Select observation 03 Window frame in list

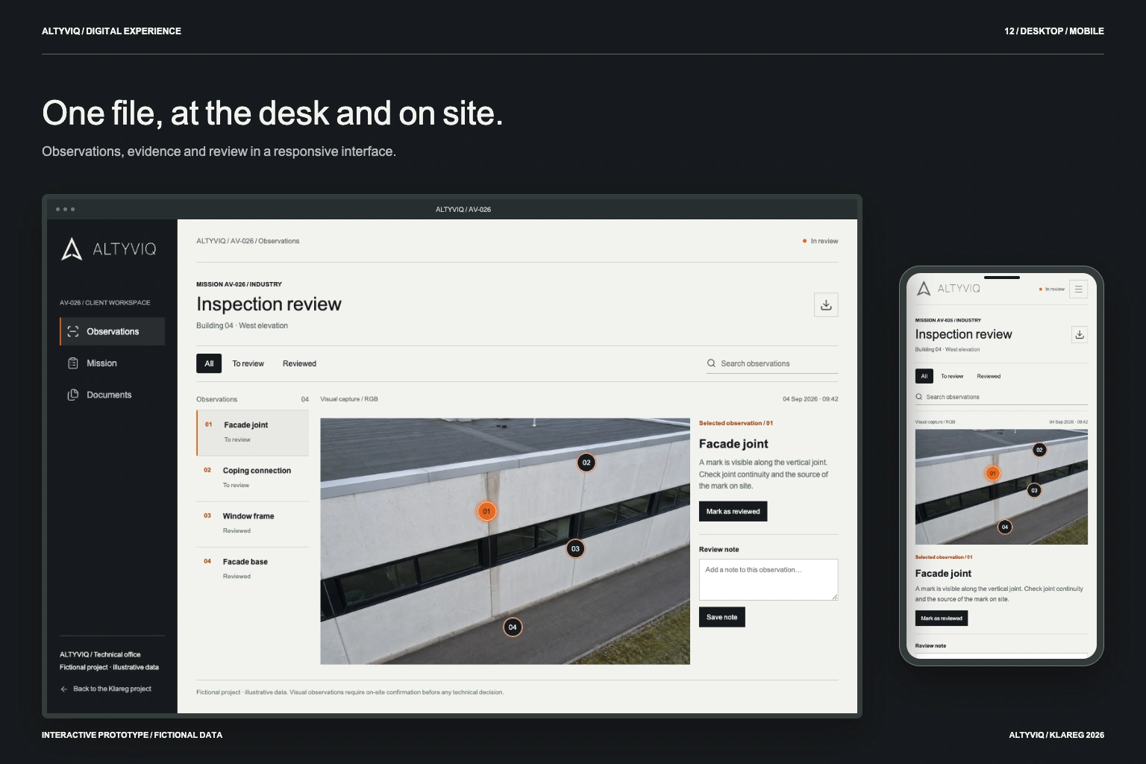tap(252, 524)
